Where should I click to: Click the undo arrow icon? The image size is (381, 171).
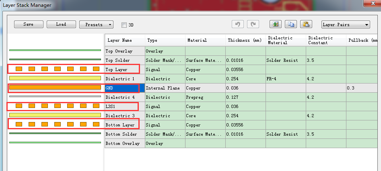[x=238, y=24]
